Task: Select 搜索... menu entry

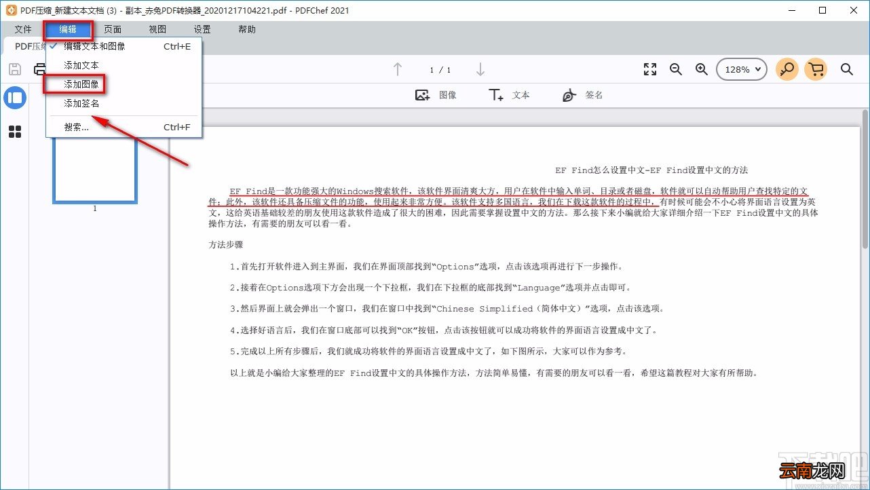Action: [x=124, y=127]
